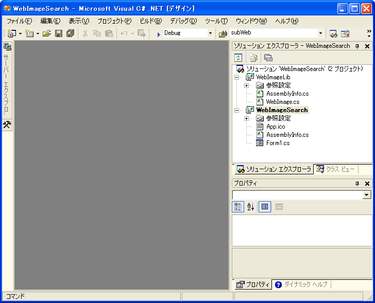Save the current file with the floppy icon
The width and height of the screenshot is (375, 303).
(59, 33)
